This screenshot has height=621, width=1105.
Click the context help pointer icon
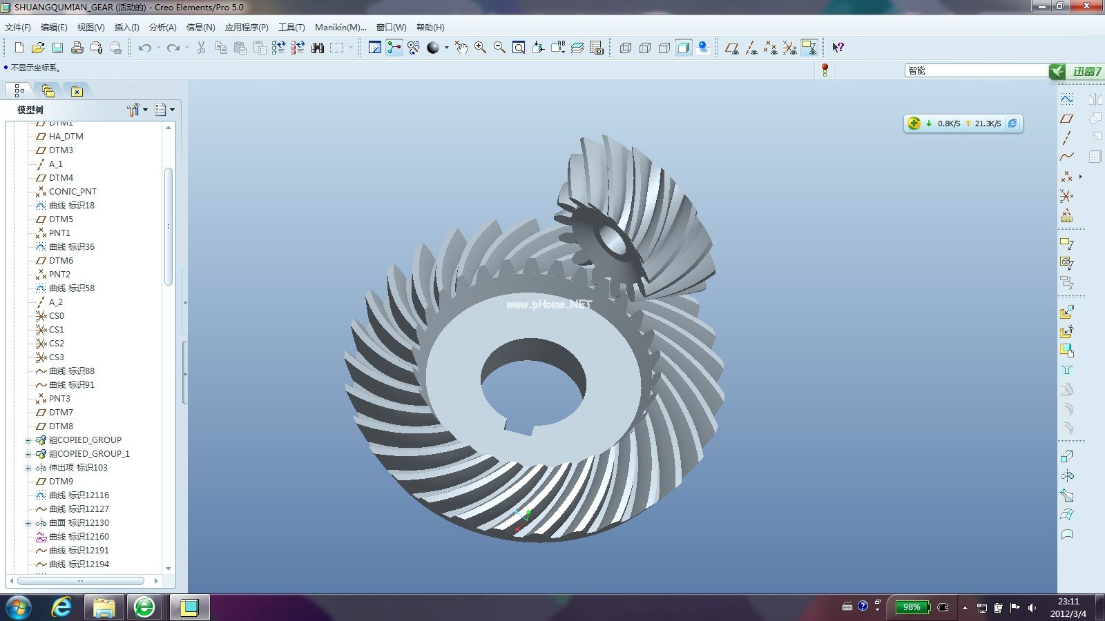click(x=838, y=48)
